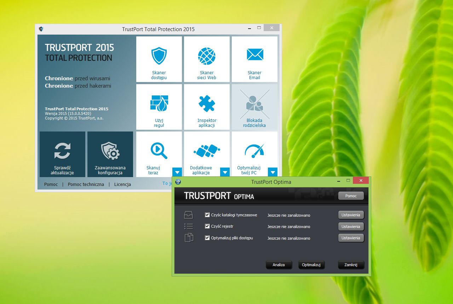Open the Skaner Email envelope tile

254,59
